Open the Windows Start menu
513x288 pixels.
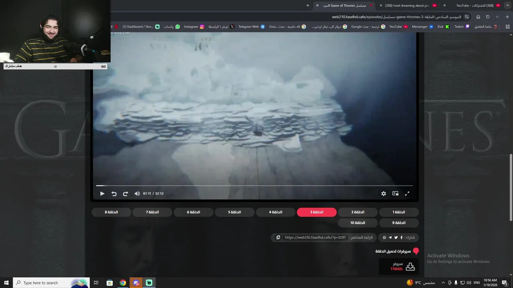(6, 283)
